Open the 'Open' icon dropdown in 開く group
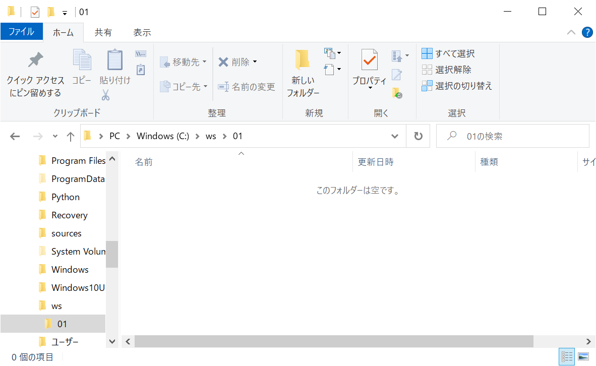The height and width of the screenshot is (366, 596). point(400,56)
